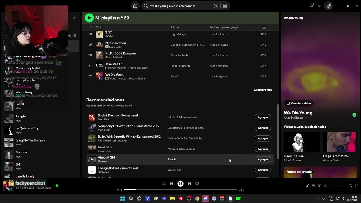Toggle saved checkmark for We Die Young
The width and height of the screenshot is (361, 203).
tap(354, 115)
